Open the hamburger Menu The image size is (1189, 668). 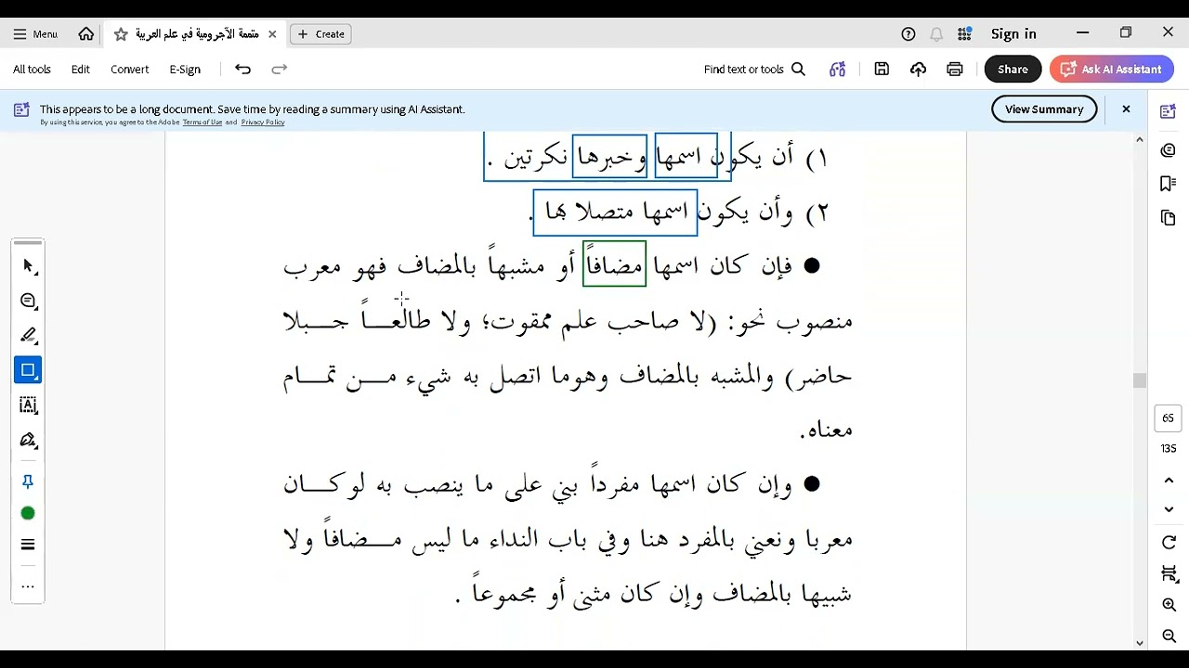35,33
